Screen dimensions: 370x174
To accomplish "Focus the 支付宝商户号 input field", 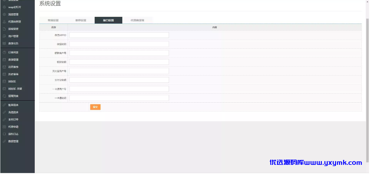I will tap(119, 71).
